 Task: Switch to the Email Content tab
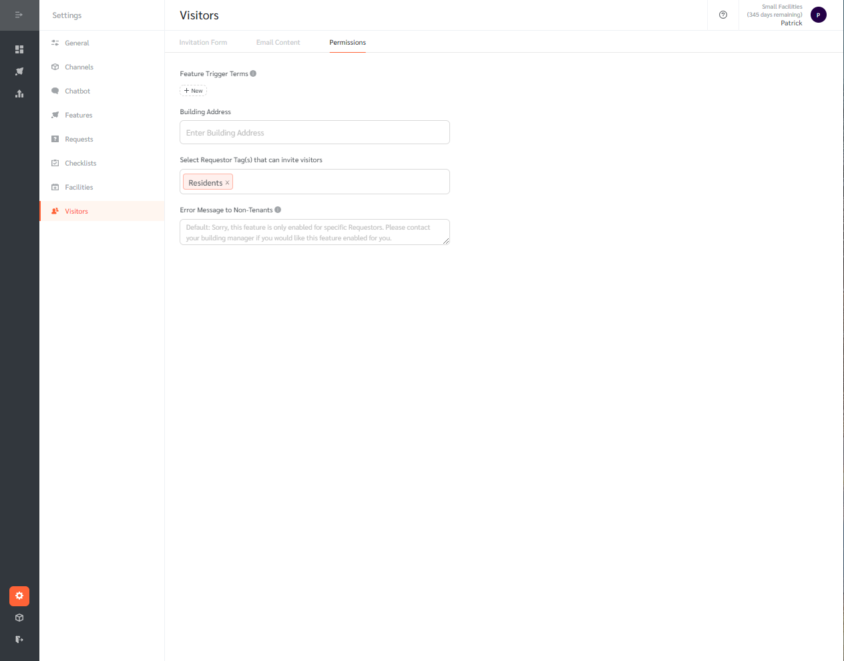click(x=278, y=42)
